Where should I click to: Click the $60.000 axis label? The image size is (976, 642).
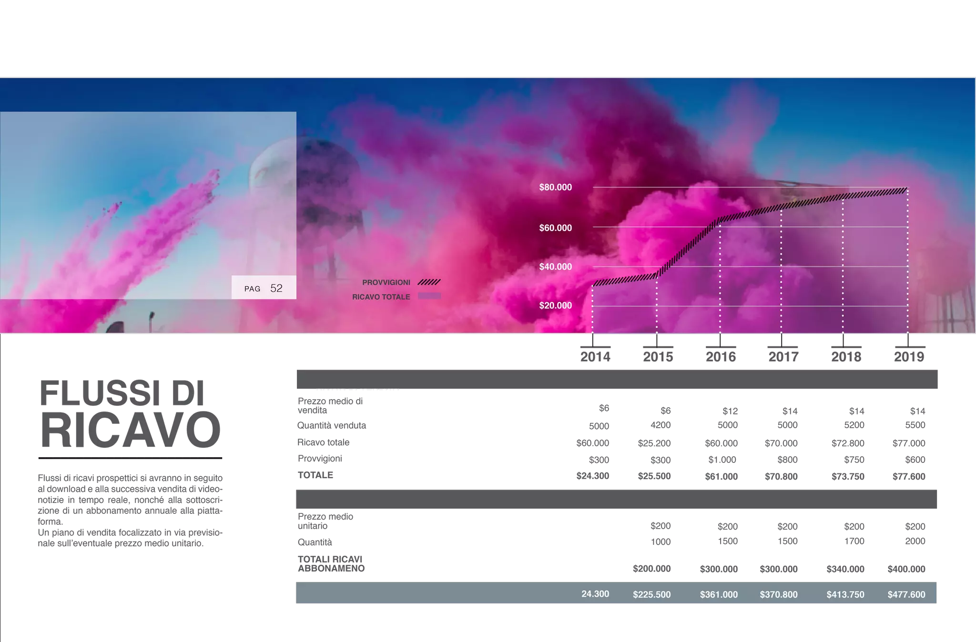[x=555, y=228]
